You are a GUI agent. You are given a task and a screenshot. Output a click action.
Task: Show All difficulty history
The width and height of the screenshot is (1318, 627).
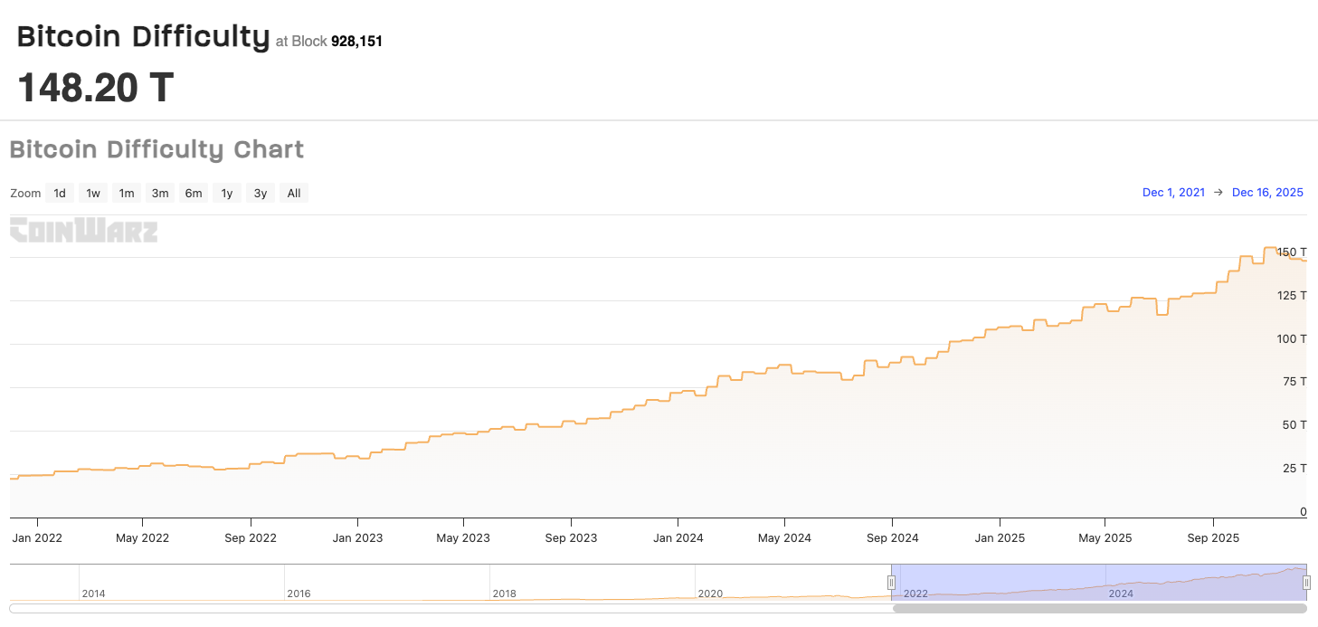294,193
